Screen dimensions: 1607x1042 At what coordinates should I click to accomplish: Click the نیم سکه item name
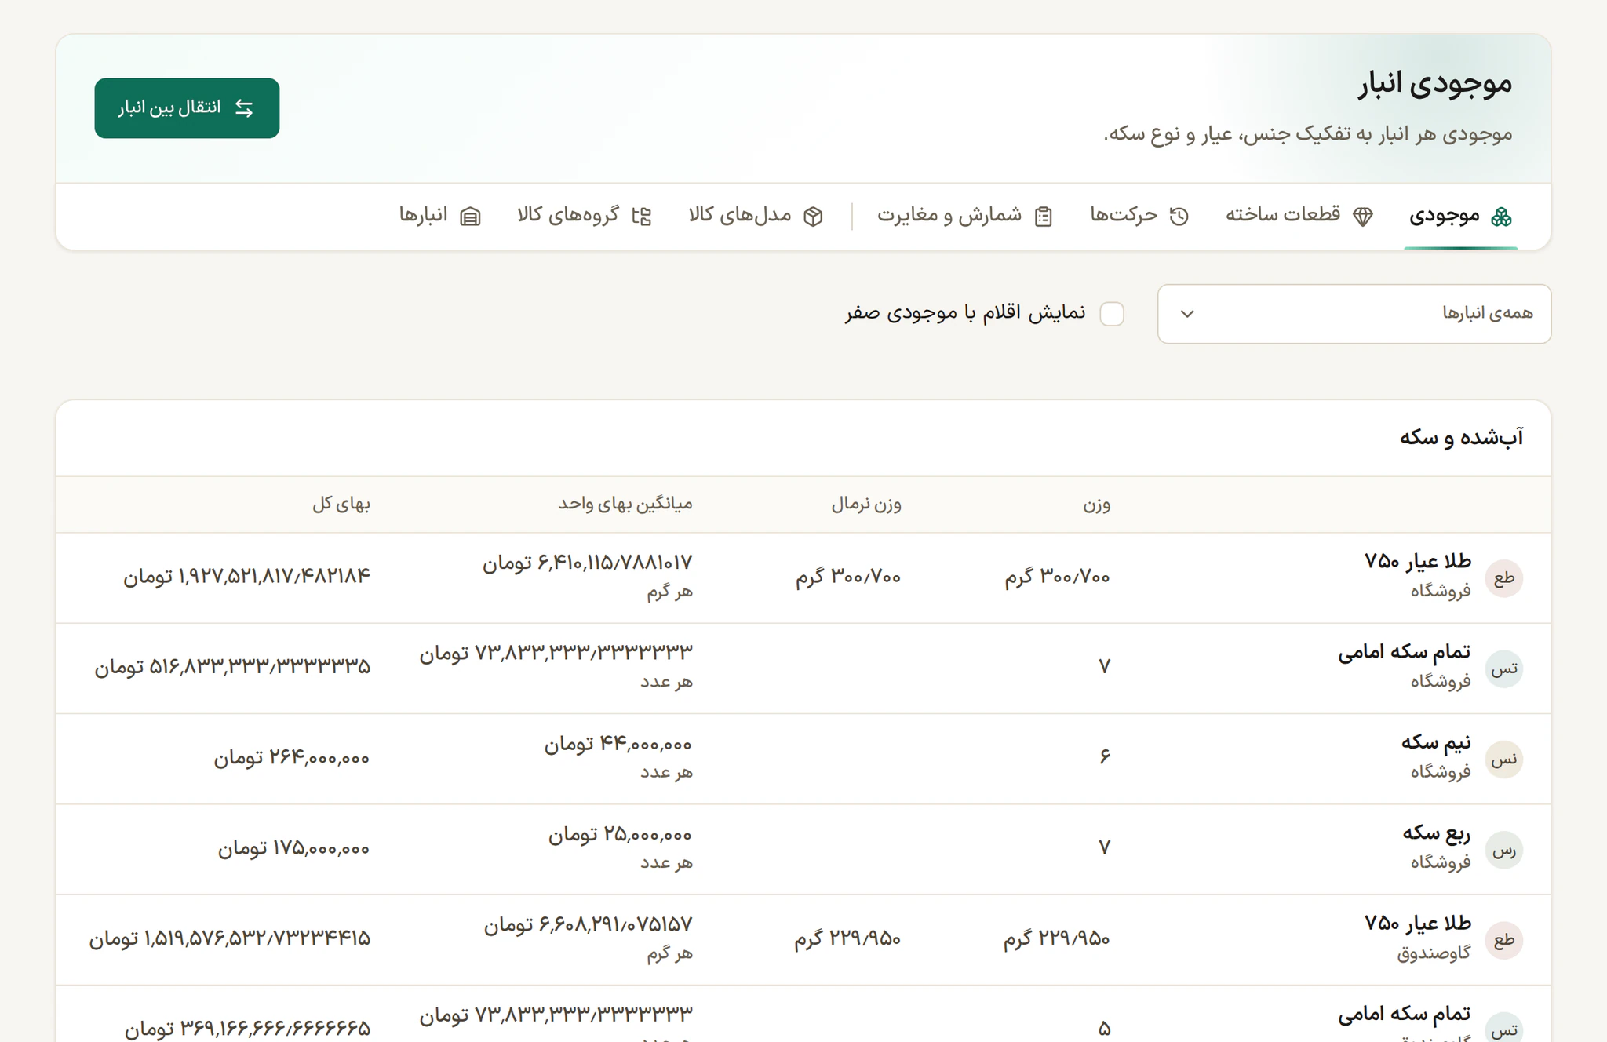point(1436,742)
